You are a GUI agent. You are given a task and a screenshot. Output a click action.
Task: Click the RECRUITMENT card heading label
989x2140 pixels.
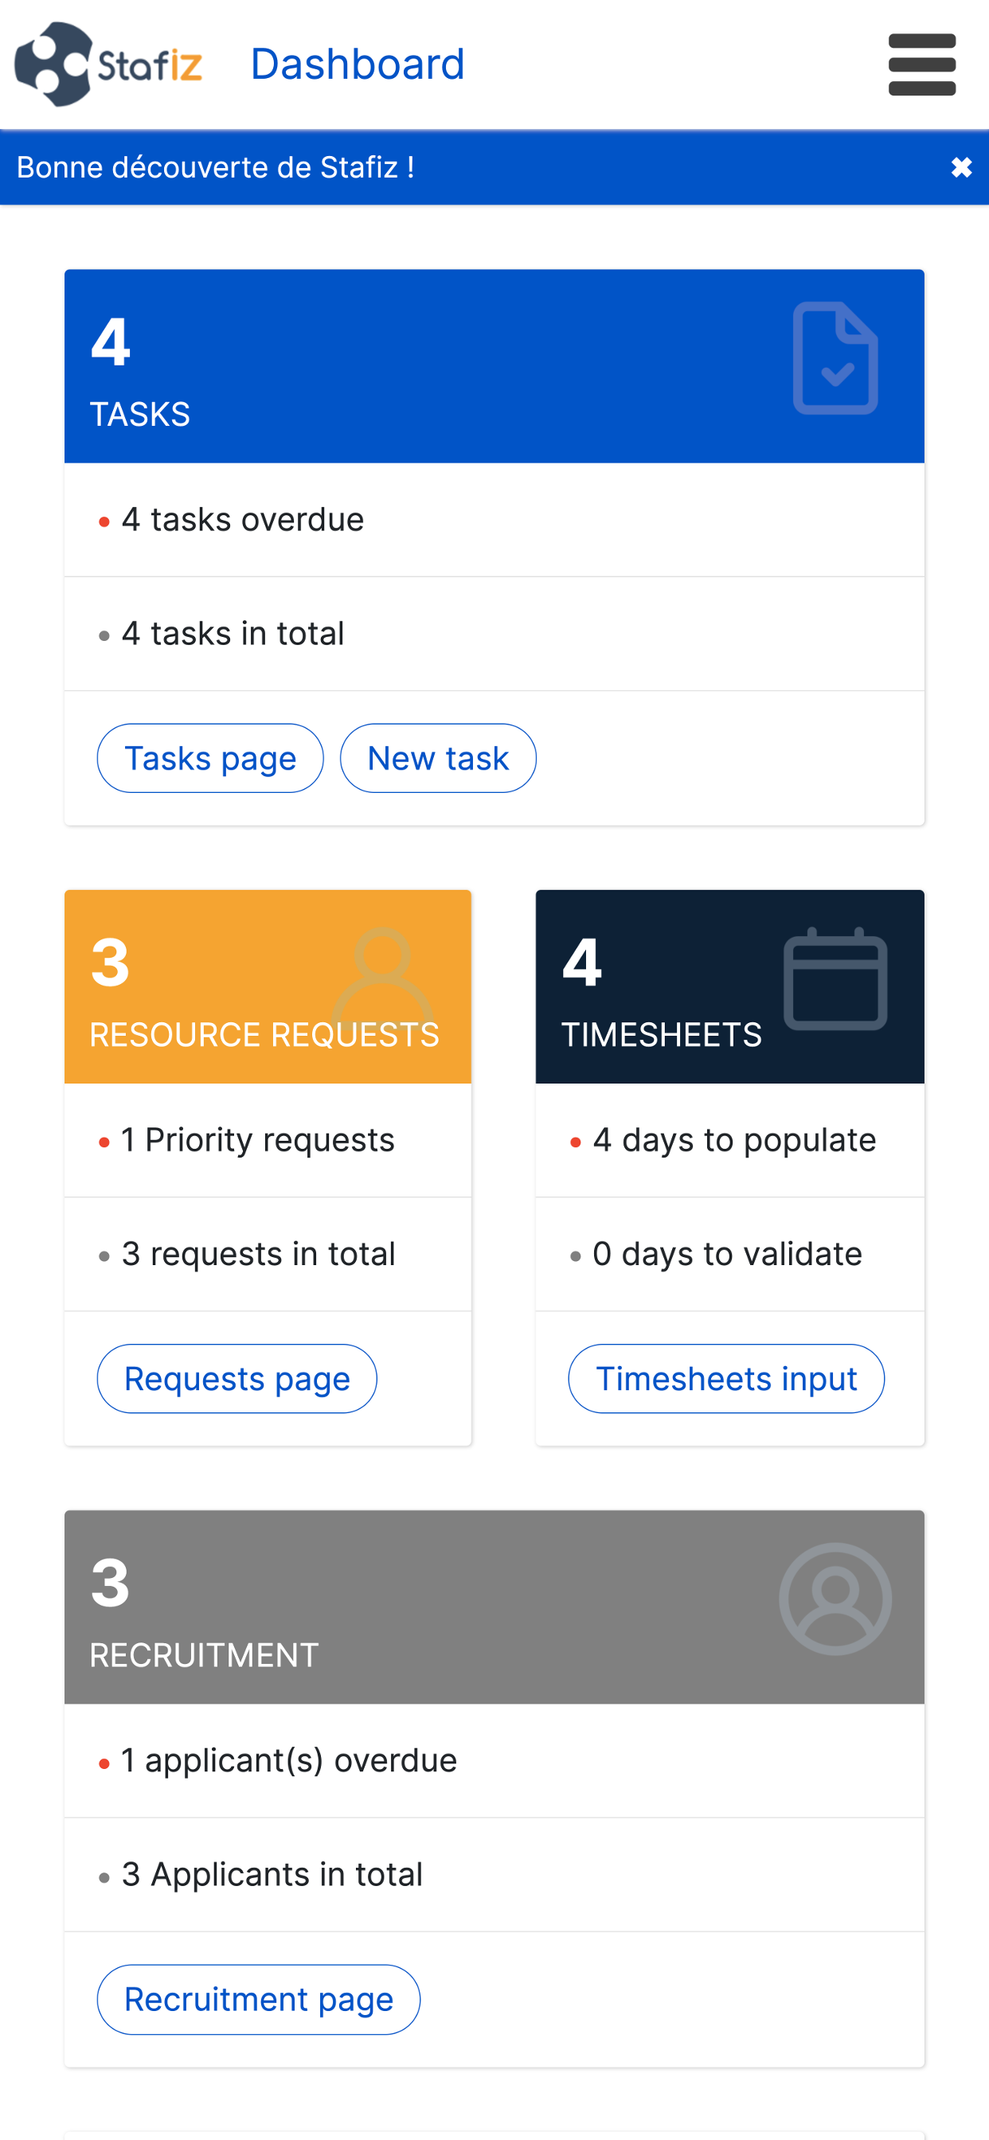[x=205, y=1656]
